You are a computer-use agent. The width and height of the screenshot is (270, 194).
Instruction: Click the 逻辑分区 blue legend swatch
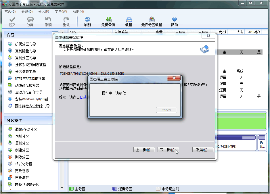point(114,189)
